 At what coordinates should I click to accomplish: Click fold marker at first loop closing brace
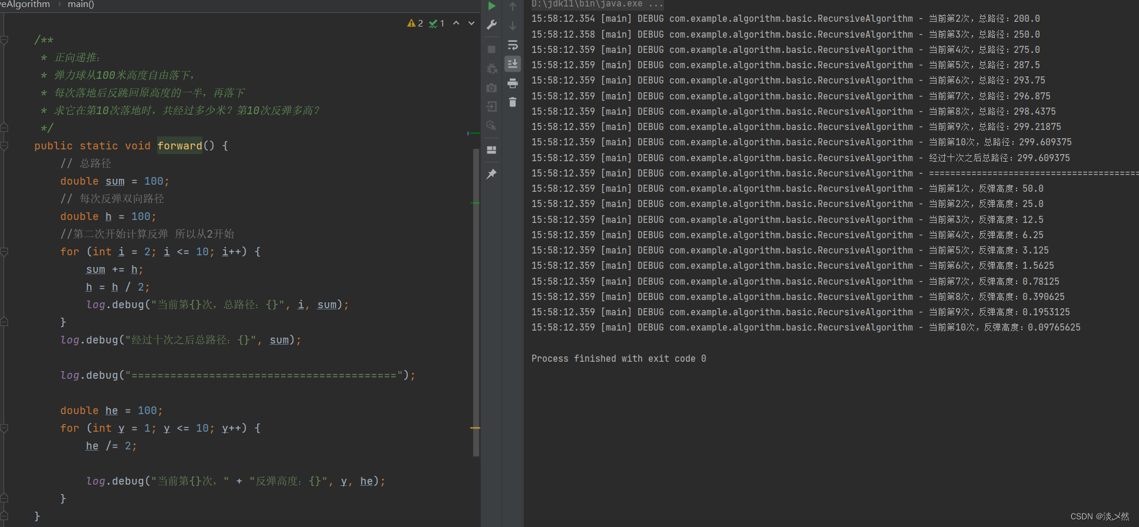click(4, 322)
